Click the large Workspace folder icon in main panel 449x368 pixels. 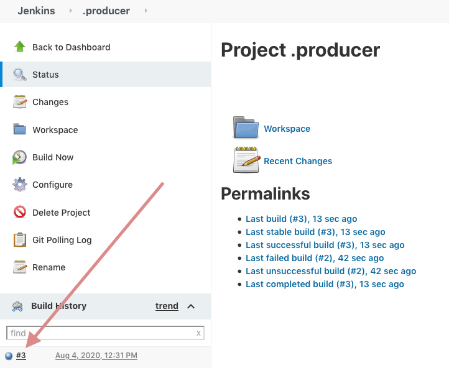point(246,127)
